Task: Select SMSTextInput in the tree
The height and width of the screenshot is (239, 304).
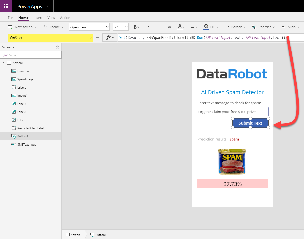Action: (x=26, y=144)
